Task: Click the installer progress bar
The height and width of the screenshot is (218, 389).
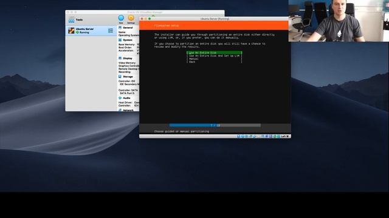Action: click(215, 125)
